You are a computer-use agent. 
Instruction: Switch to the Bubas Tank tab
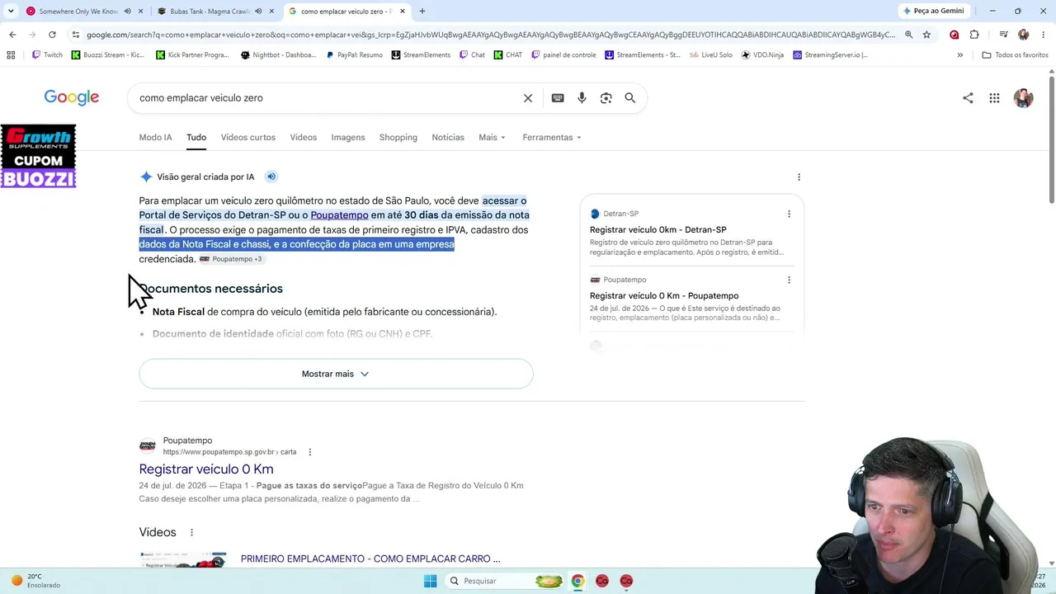[x=210, y=12]
